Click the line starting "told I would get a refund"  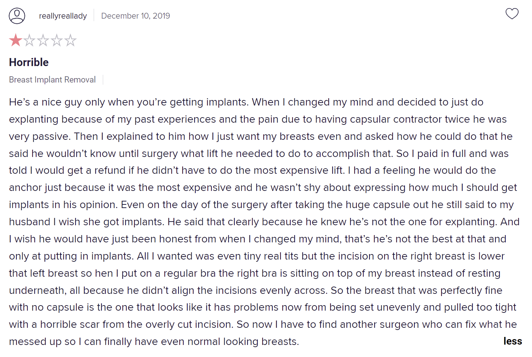252,170
